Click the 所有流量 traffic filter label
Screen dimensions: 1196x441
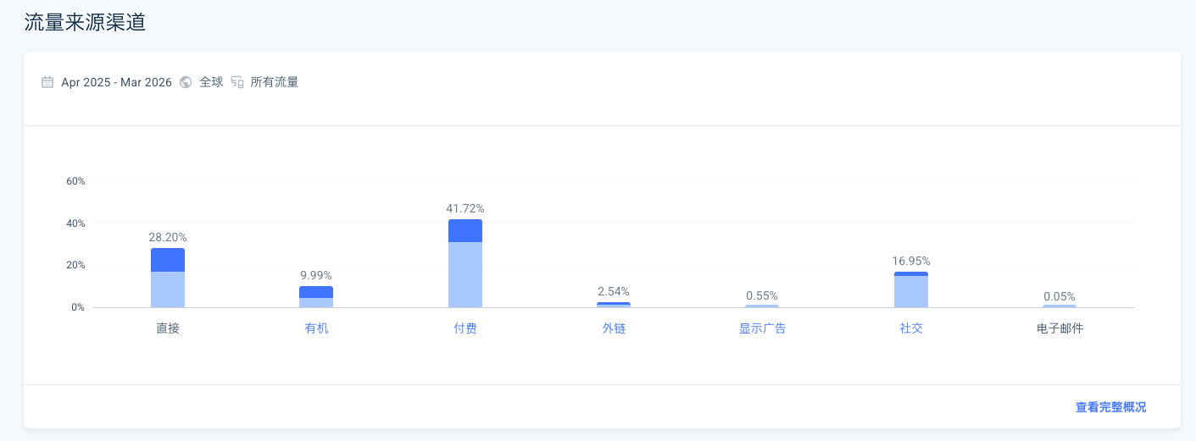(275, 83)
